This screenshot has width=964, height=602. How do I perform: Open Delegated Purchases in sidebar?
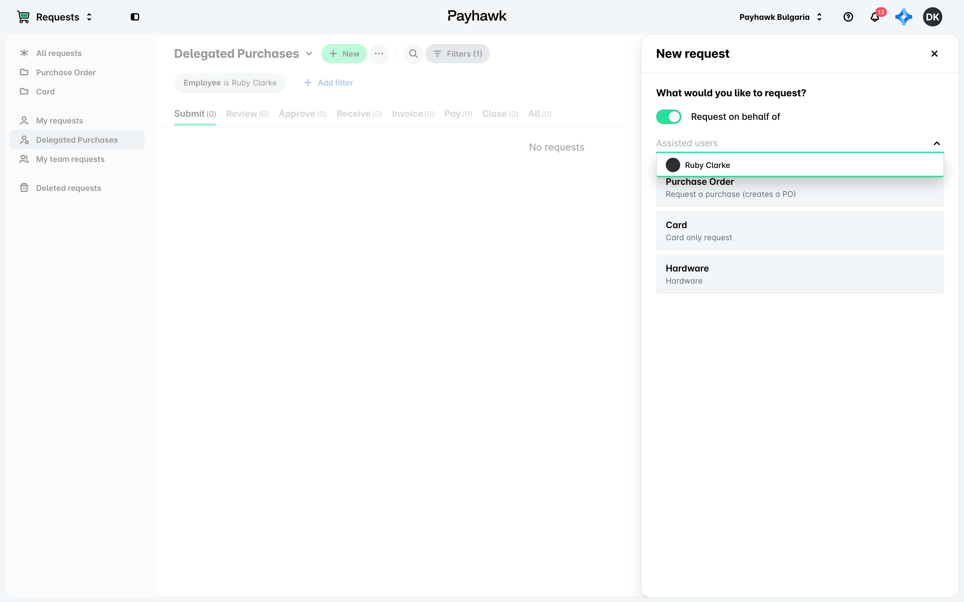(x=77, y=140)
